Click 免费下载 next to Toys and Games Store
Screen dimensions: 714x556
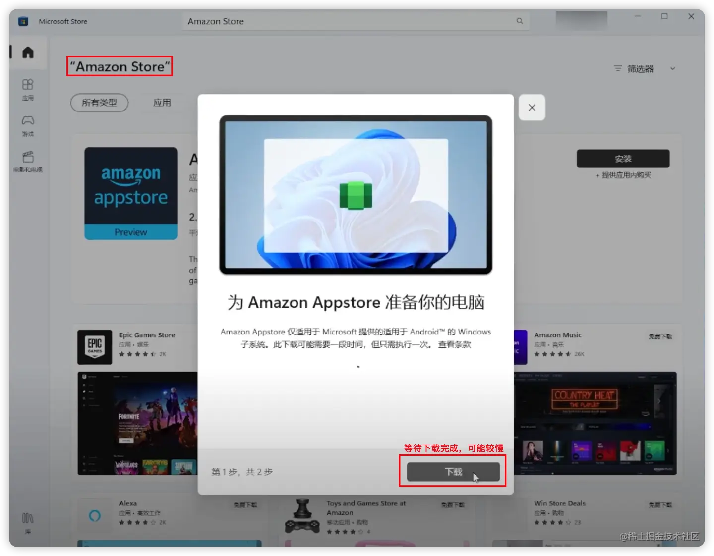(x=453, y=505)
